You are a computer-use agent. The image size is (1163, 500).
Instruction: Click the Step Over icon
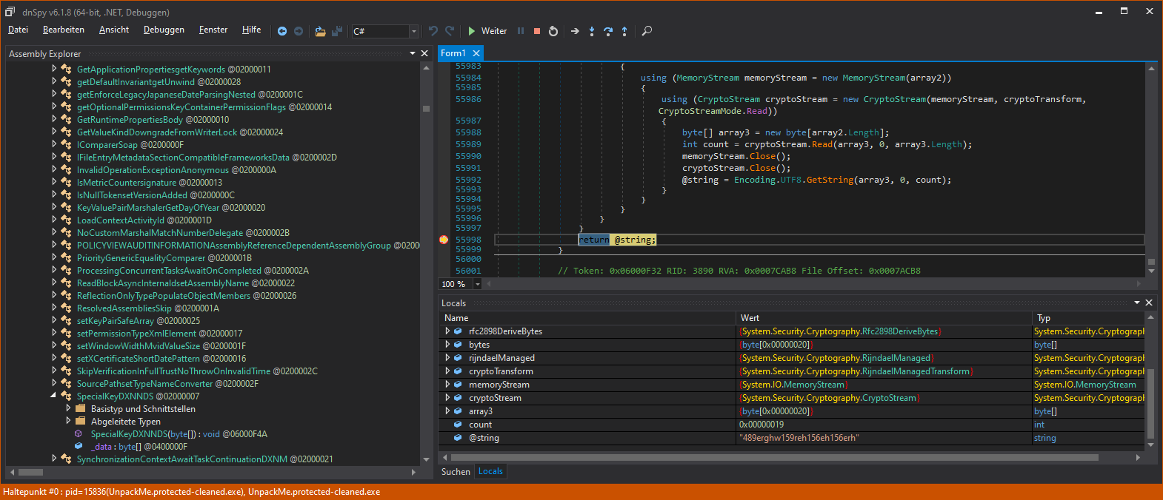click(608, 31)
